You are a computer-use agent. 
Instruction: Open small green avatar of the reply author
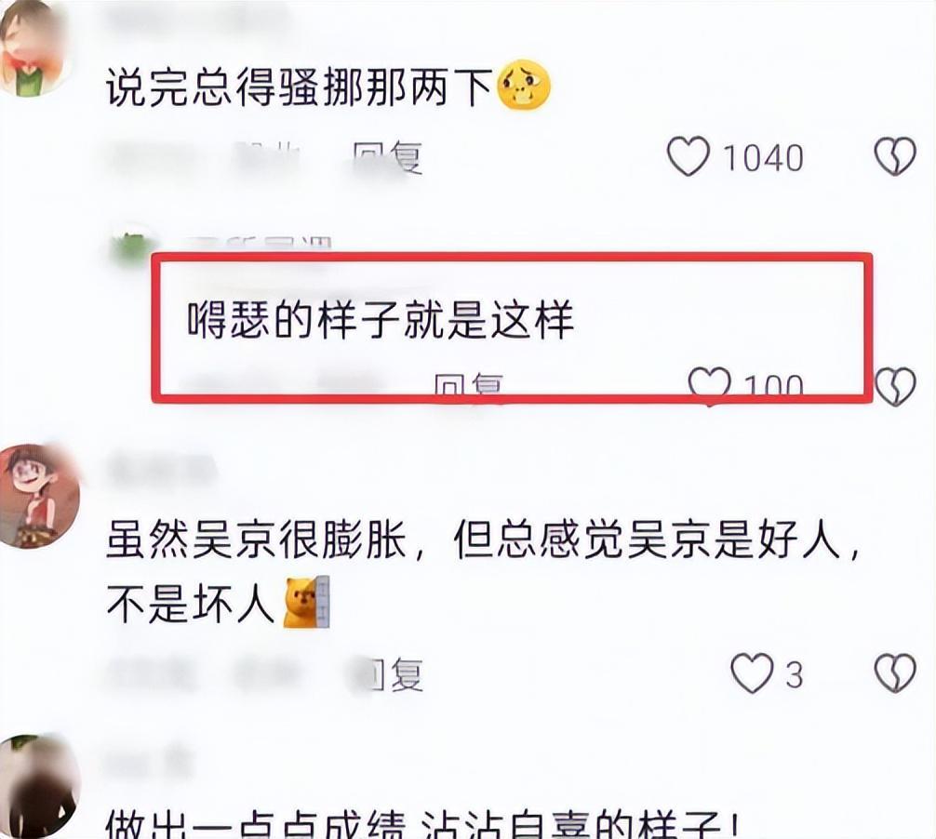click(132, 247)
